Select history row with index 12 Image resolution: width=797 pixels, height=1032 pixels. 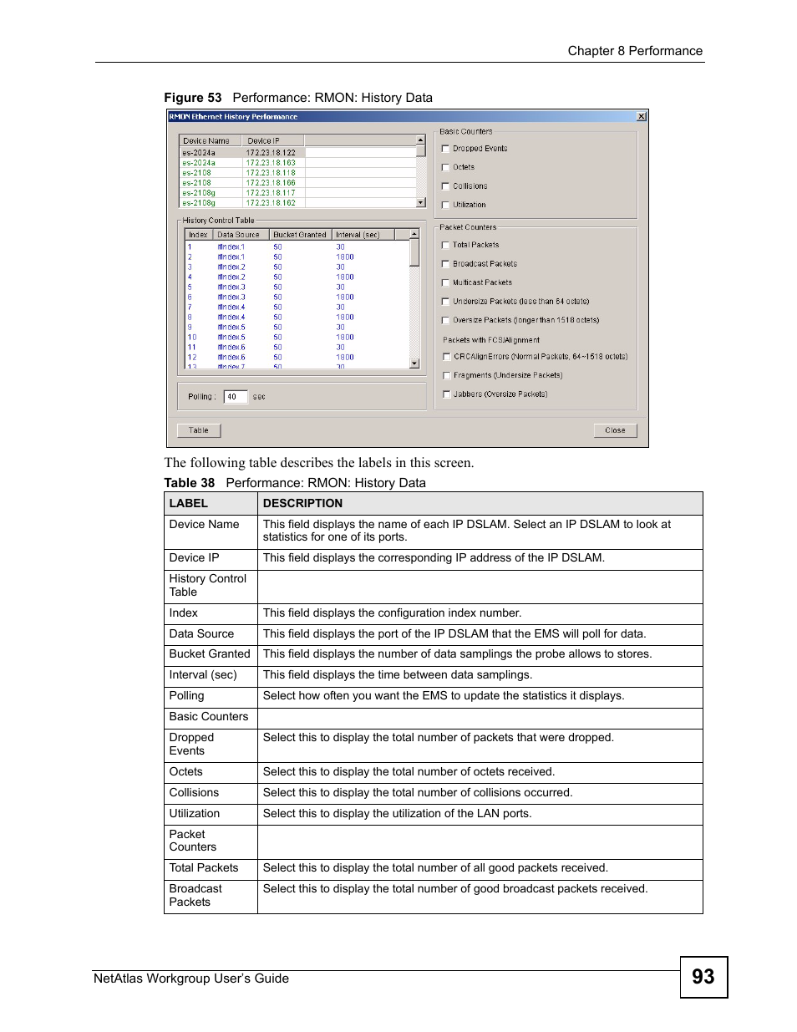pos(297,358)
